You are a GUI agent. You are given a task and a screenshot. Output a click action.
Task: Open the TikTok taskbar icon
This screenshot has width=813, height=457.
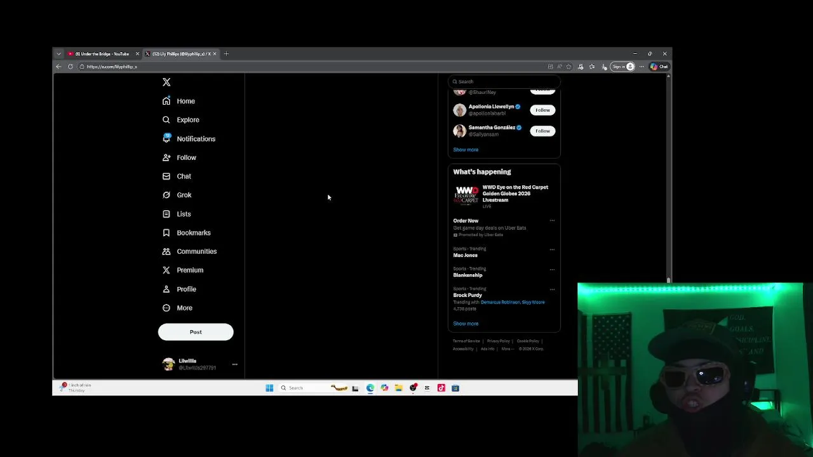(441, 388)
